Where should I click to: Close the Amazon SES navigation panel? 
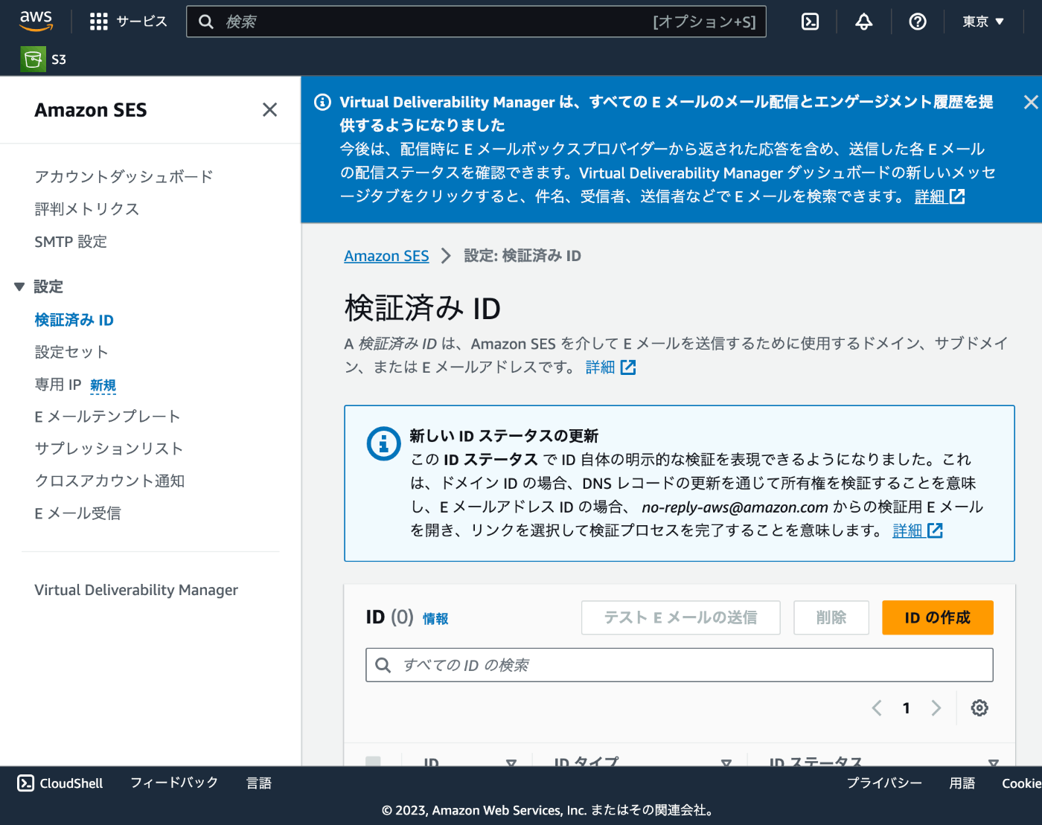(x=269, y=110)
